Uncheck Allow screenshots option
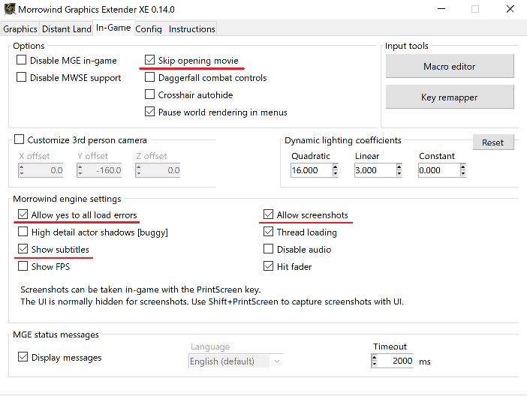 [269, 215]
